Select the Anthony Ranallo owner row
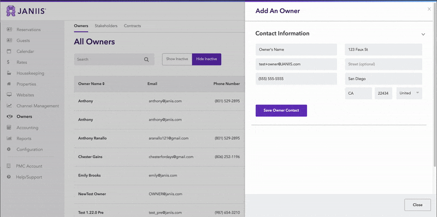 pos(159,138)
